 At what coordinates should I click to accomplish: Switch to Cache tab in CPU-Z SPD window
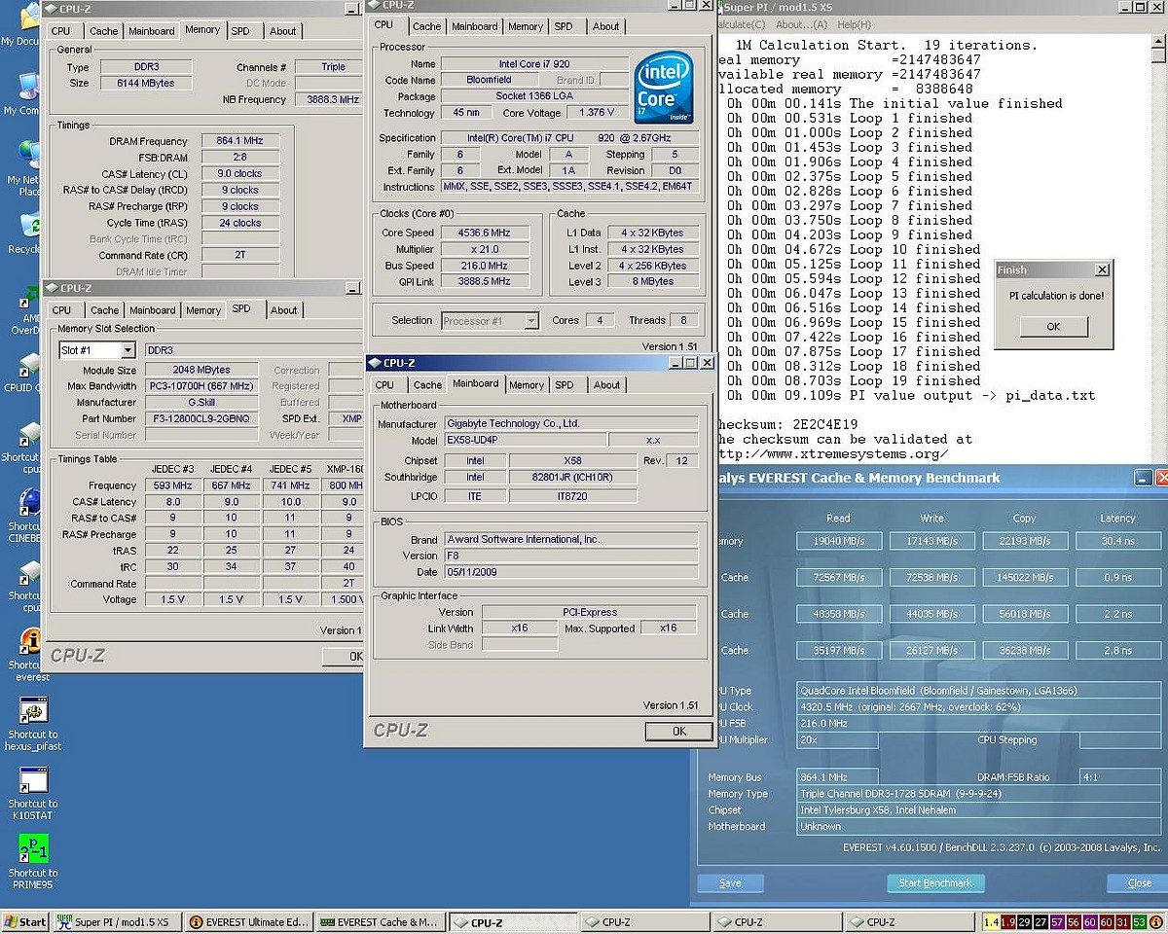[104, 310]
